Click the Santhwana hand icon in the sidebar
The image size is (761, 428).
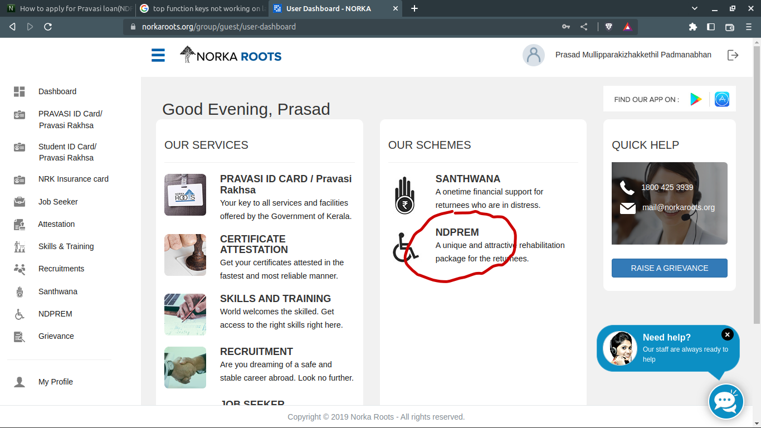click(x=19, y=291)
